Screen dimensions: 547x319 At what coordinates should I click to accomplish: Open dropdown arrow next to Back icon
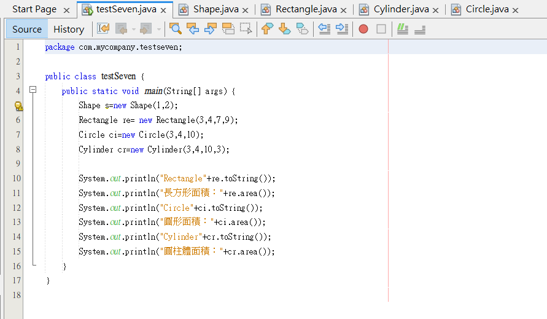pyautogui.click(x=134, y=30)
